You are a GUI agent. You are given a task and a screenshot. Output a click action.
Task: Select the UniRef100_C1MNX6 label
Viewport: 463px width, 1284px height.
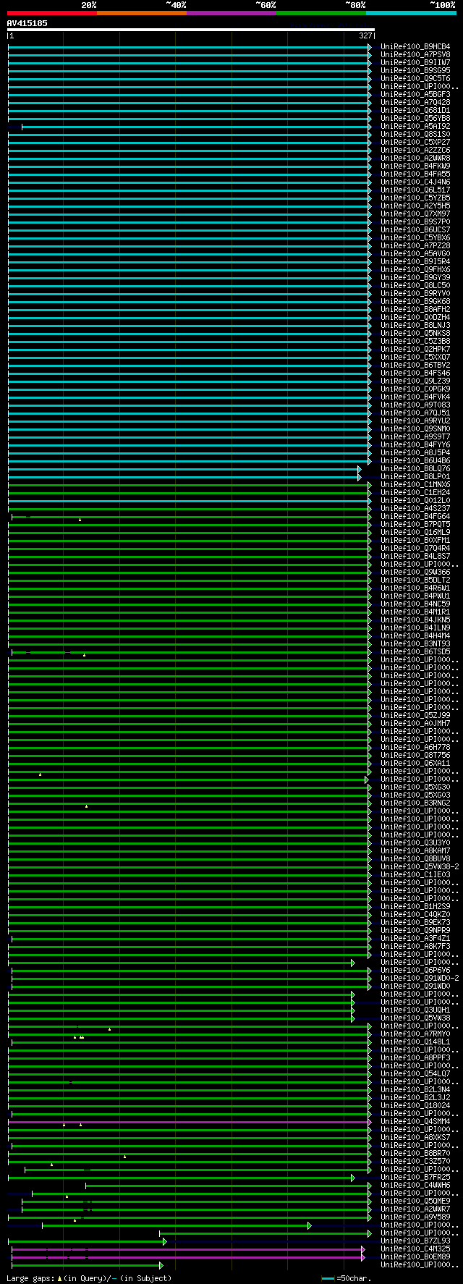click(x=415, y=485)
